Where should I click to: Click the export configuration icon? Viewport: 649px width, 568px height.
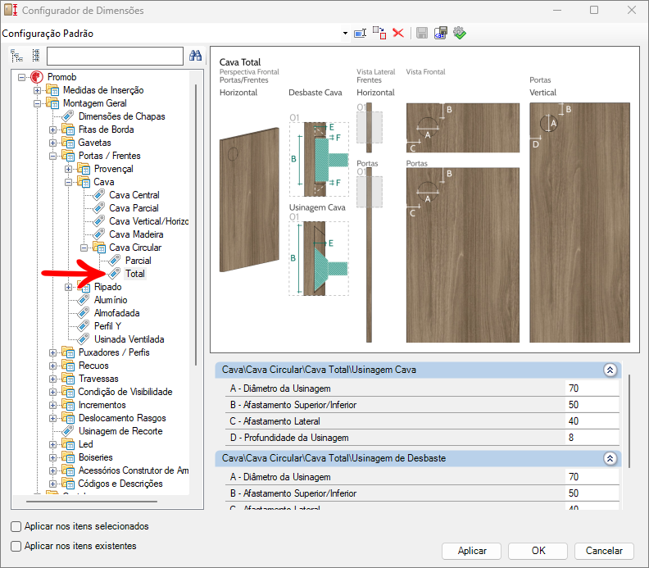pos(440,33)
